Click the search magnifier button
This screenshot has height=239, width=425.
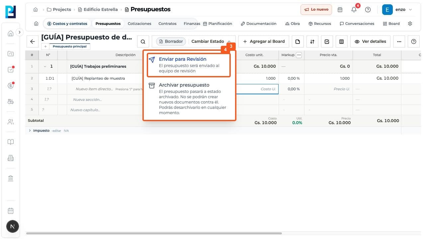(143, 41)
